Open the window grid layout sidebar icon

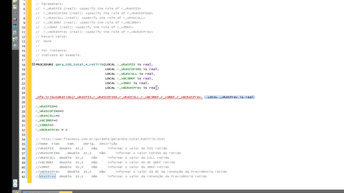coord(15,39)
